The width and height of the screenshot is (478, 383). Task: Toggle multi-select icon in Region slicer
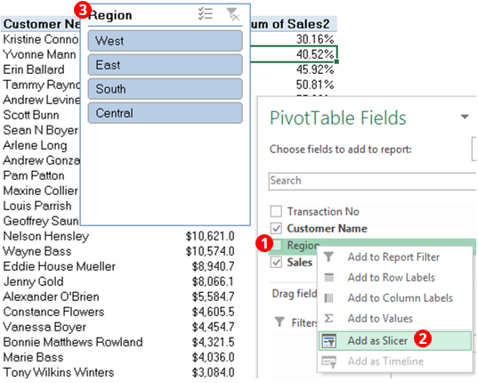(x=205, y=14)
